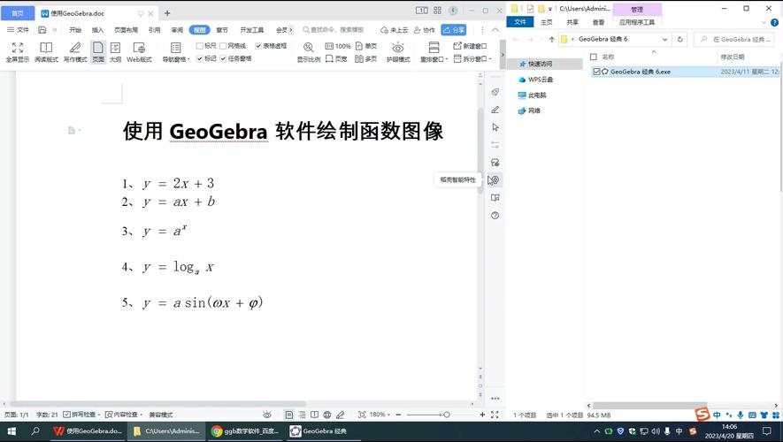The height and width of the screenshot is (442, 783).
Task: Toggle spell check in status bar
Action: point(81,415)
